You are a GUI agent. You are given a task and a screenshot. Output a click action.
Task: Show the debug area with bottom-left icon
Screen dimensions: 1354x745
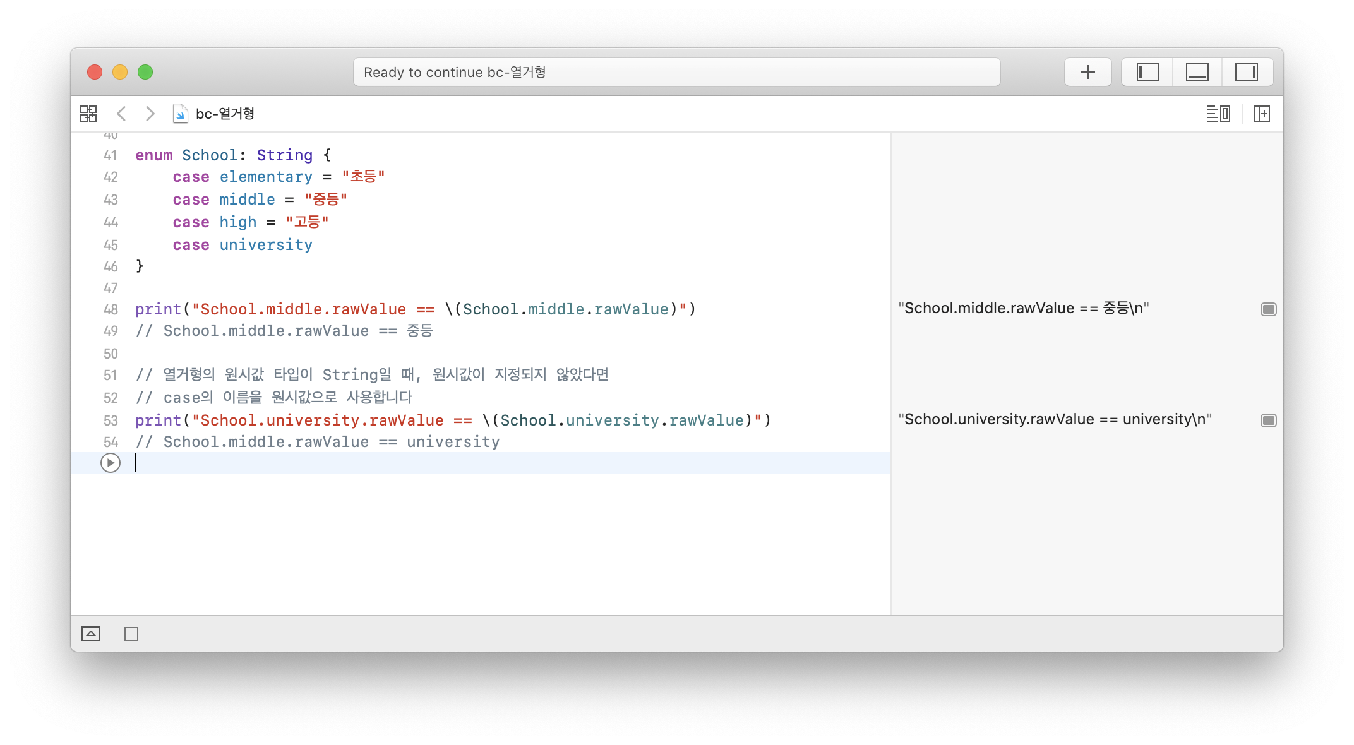click(x=91, y=634)
